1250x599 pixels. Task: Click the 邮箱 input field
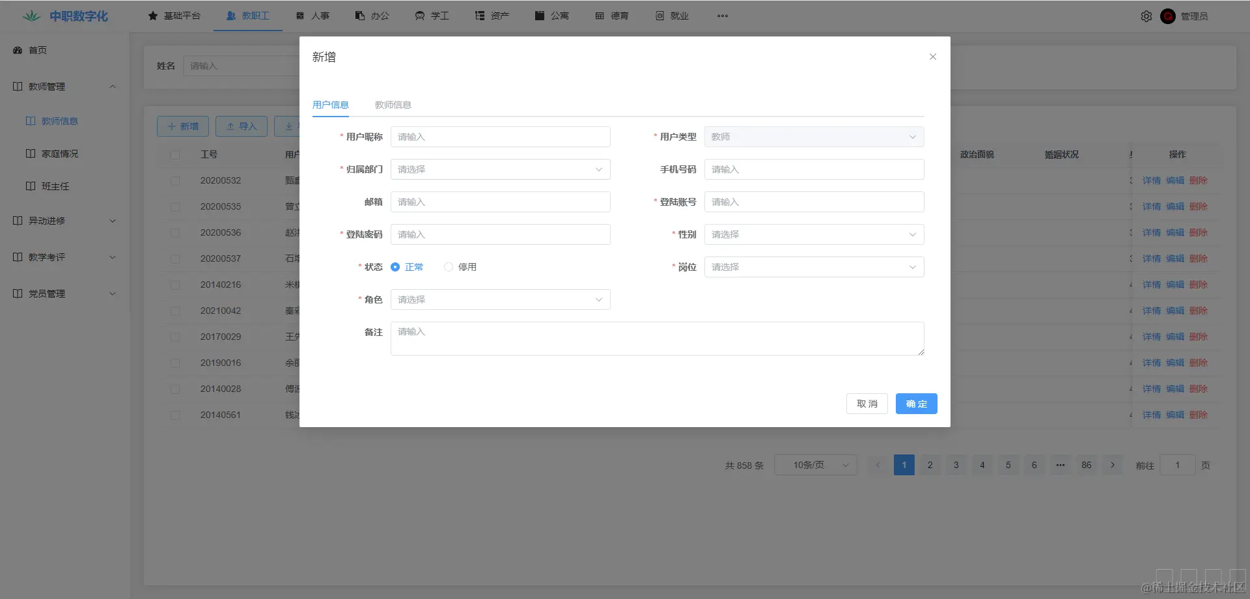coord(501,202)
